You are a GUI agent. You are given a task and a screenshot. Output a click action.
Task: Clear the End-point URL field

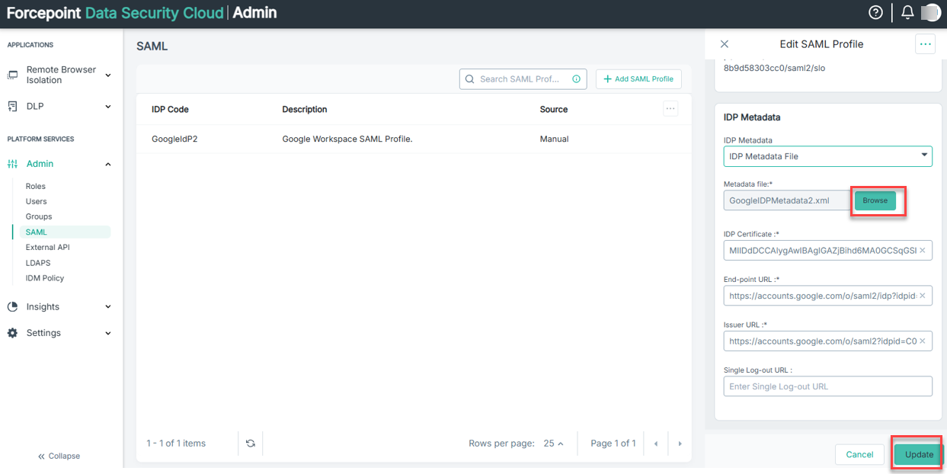tap(923, 296)
